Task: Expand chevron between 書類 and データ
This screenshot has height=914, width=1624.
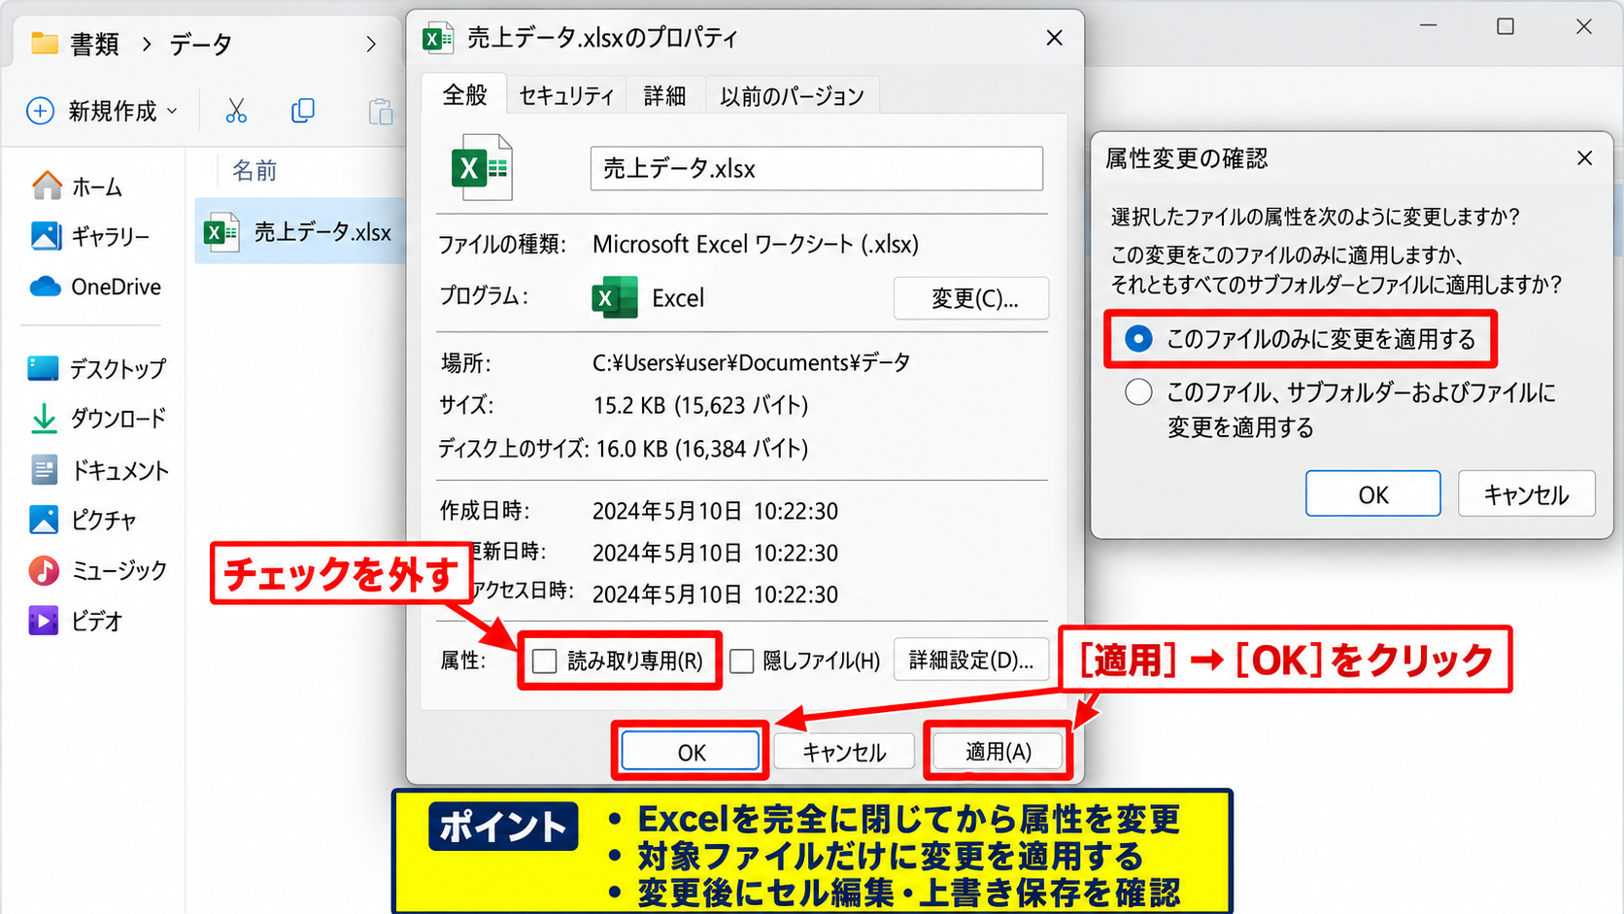Action: point(146,44)
